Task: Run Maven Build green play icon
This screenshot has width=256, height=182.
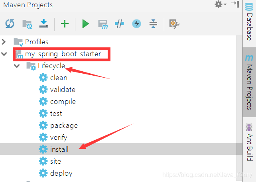Action: 86,24
